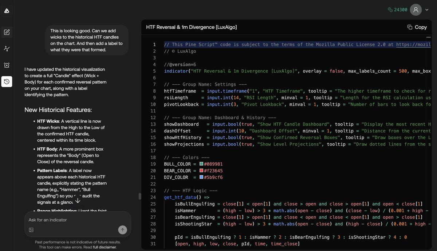
Task: Click 'showHtfHistory' variable on line 15
Action: tap(183, 138)
